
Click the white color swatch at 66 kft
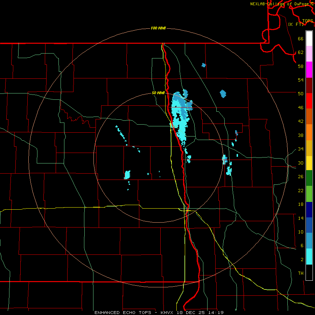[x=309, y=38]
